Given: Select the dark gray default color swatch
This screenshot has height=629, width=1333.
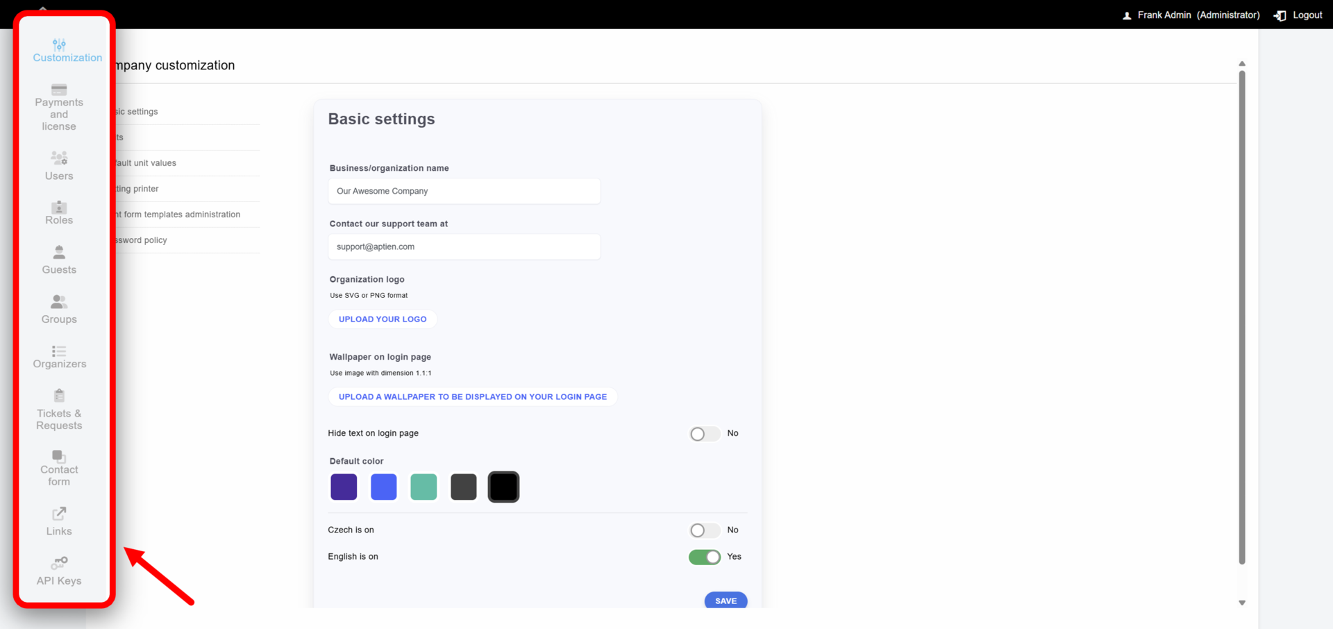Looking at the screenshot, I should click(464, 487).
